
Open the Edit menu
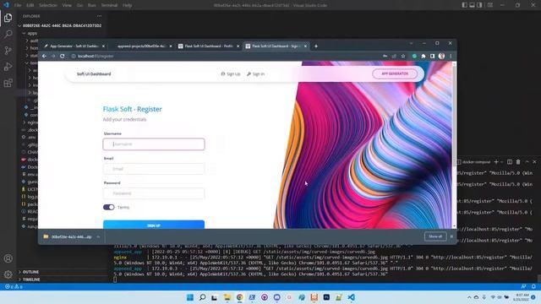point(30,5)
